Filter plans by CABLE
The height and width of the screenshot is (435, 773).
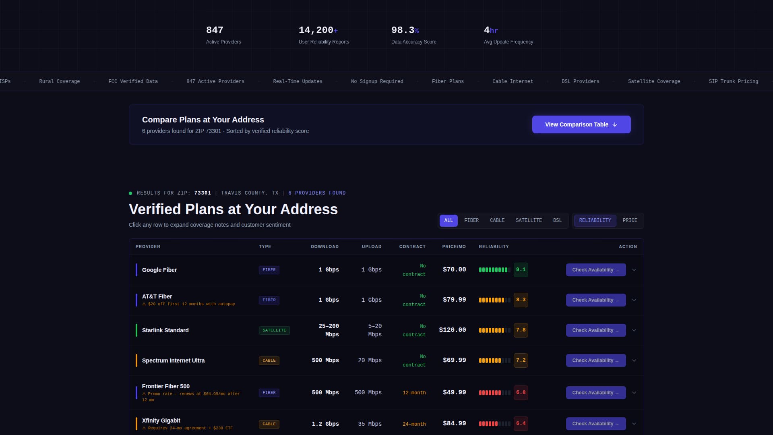pos(497,220)
